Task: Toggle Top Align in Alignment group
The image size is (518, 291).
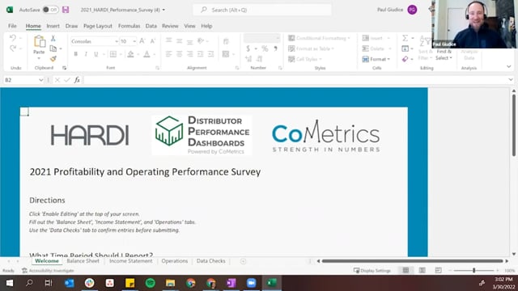Action: (x=169, y=40)
